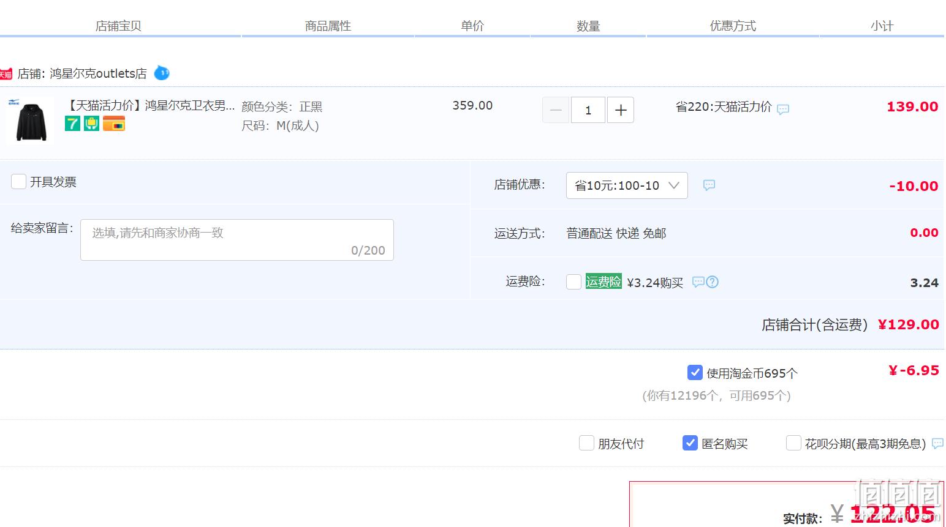Open Wangwang chat with the seller
The image size is (946, 527).
(x=162, y=73)
